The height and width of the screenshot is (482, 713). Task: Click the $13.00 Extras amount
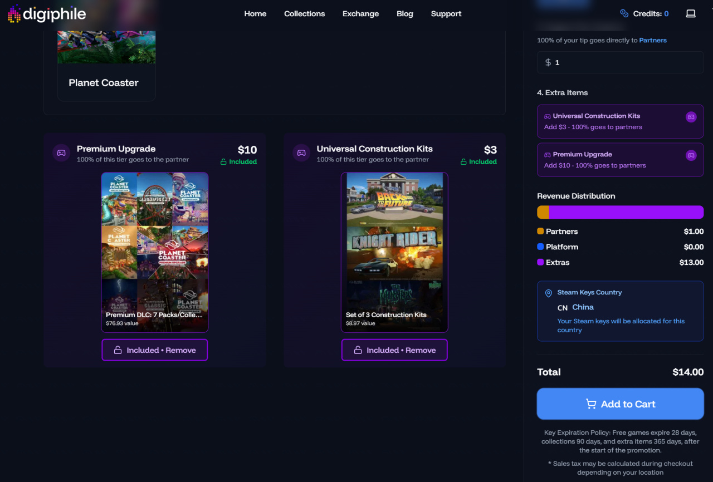tap(691, 263)
